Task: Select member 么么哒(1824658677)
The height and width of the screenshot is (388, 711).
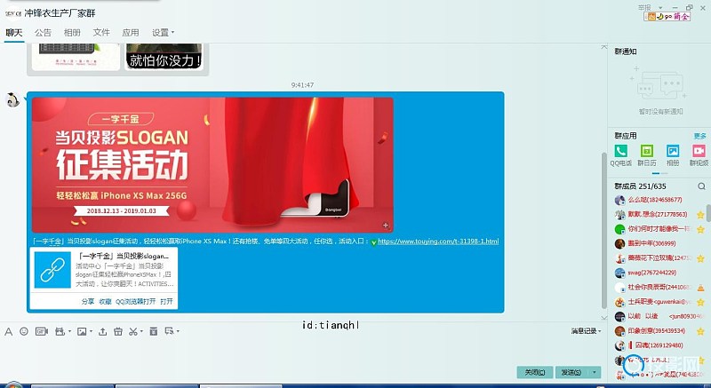Action: click(x=654, y=200)
